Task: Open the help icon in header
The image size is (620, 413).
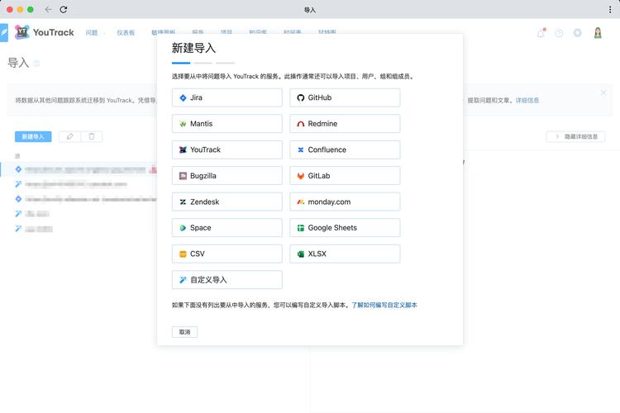Action: [559, 33]
